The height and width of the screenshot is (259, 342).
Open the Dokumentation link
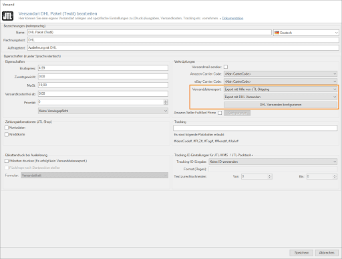coord(232,18)
